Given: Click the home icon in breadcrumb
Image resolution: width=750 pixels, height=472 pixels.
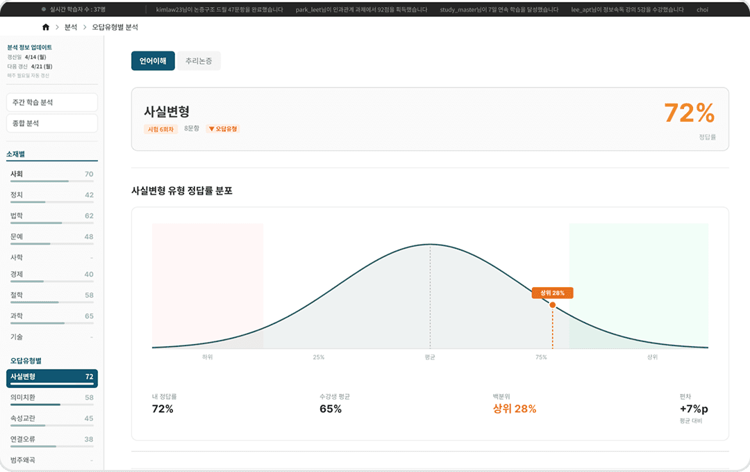Looking at the screenshot, I should click(46, 27).
